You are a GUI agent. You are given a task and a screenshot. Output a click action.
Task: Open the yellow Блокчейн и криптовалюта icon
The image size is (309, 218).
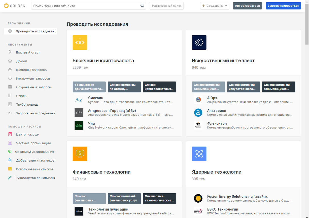coord(80,42)
